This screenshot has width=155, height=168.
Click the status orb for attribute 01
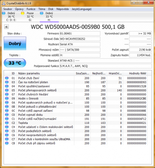7,78
